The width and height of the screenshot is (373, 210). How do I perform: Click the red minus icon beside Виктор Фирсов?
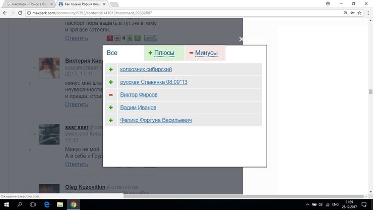click(x=111, y=95)
